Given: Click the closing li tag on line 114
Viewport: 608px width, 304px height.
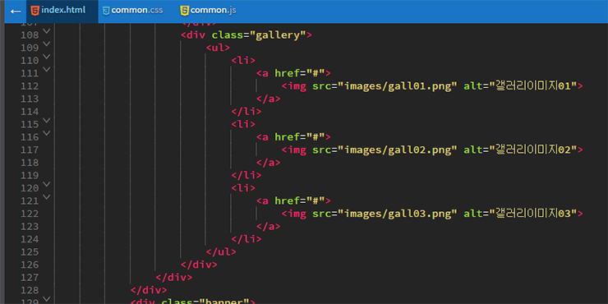Looking at the screenshot, I should [x=246, y=112].
